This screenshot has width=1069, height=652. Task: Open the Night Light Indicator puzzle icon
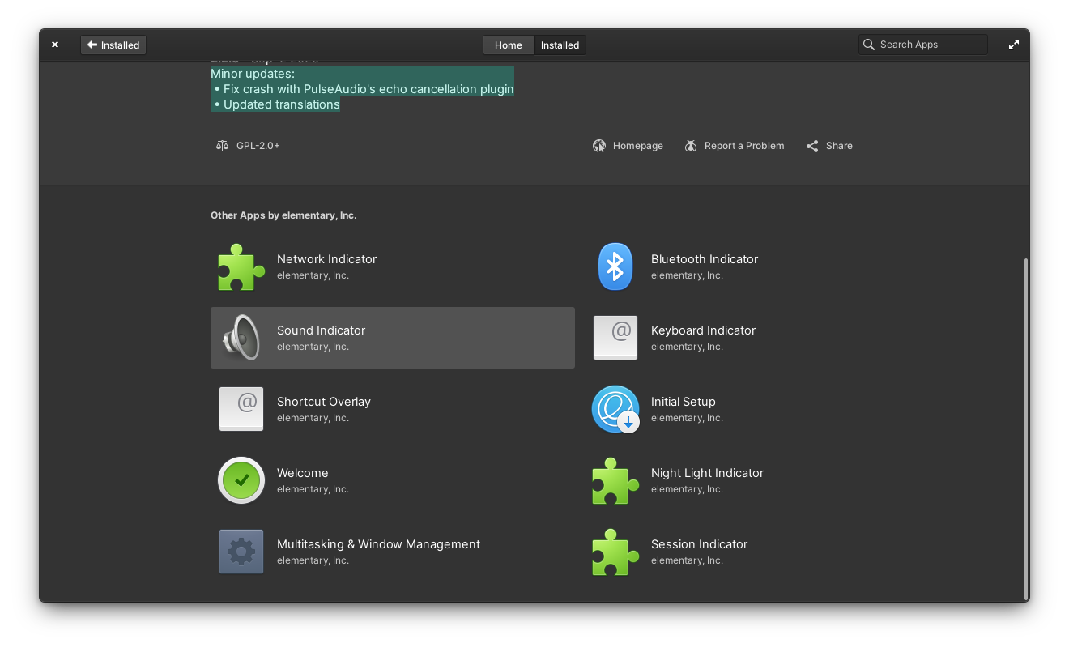pos(615,480)
